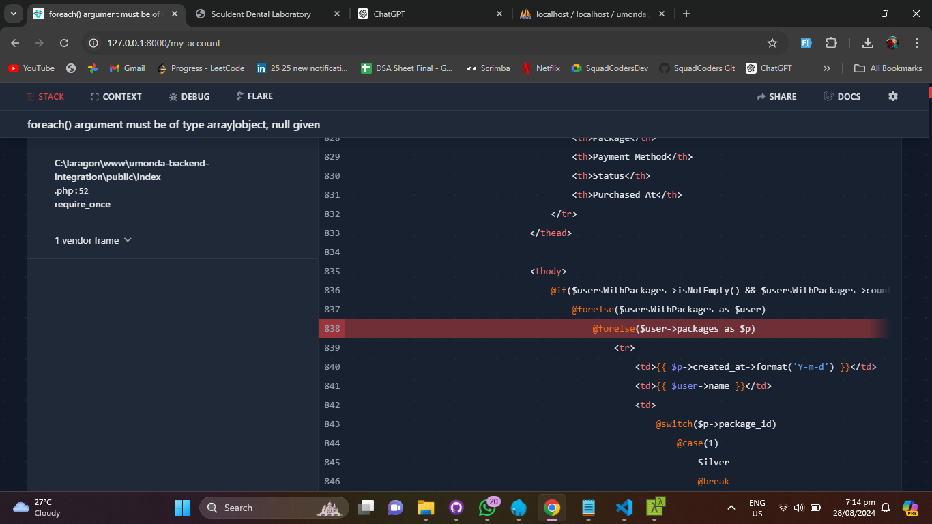Open the tab search dropdown arrow
Image resolution: width=932 pixels, height=524 pixels.
13,14
